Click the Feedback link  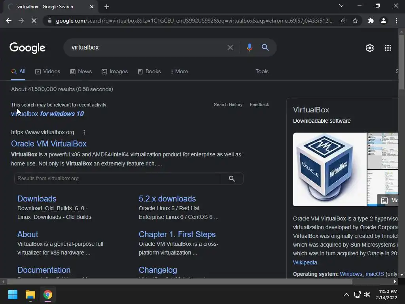pyautogui.click(x=259, y=104)
